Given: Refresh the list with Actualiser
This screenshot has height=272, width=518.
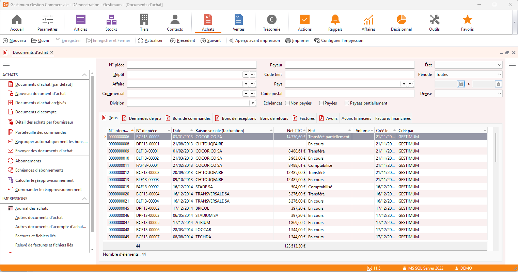Looking at the screenshot, I should (x=150, y=41).
